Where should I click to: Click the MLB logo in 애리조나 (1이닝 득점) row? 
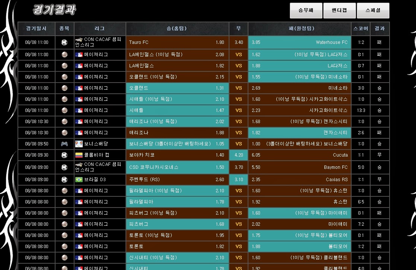pos(79,122)
